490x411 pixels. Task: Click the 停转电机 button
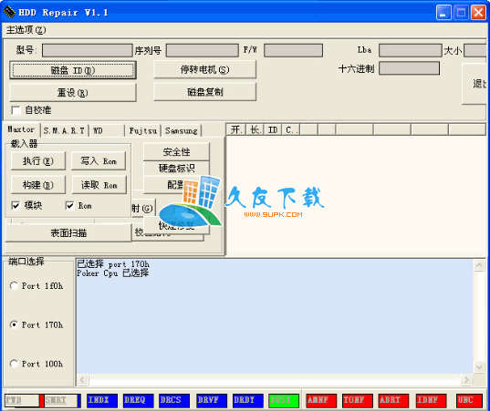pos(204,69)
